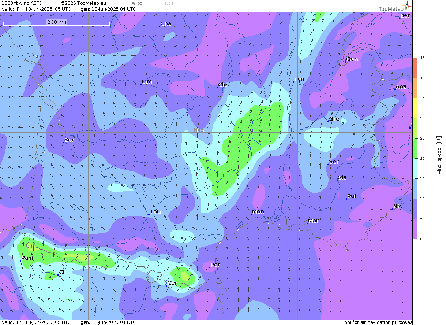The image size is (446, 325).
Task: Click the 'wind speed [kt]' legend caption
Action: point(439,155)
